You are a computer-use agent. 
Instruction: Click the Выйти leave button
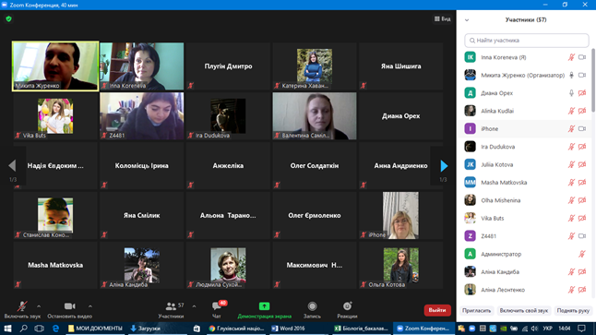437,310
